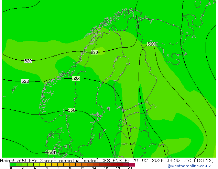The height and width of the screenshot is (169, 218).
Task: Click the 520 contour label over northern Sweden
Action: tap(94, 52)
